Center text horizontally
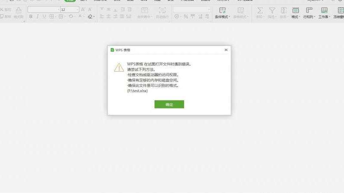Screen dimensions: 344x193 109,16
